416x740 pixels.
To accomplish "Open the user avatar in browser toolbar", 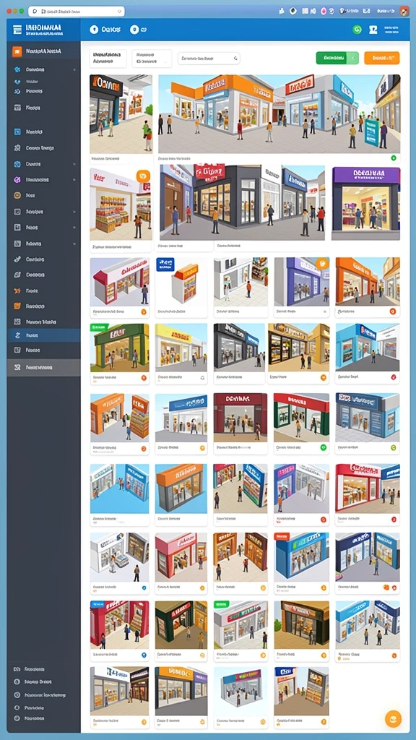I will (x=404, y=11).
